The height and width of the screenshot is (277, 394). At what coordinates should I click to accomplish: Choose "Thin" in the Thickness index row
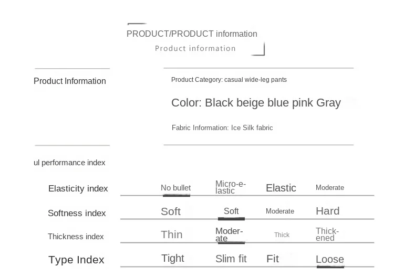point(172,235)
